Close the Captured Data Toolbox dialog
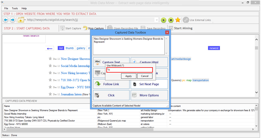261x138 pixels. 167,33
